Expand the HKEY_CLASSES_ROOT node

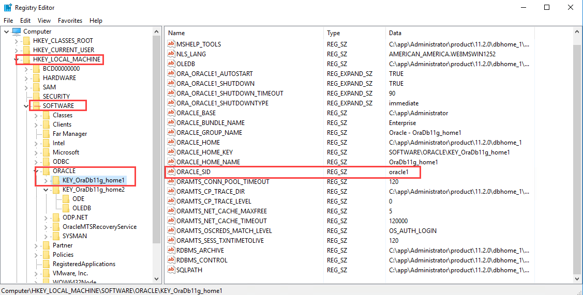tap(17, 41)
